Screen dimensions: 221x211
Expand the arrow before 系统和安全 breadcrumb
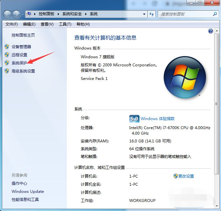(x=58, y=14)
